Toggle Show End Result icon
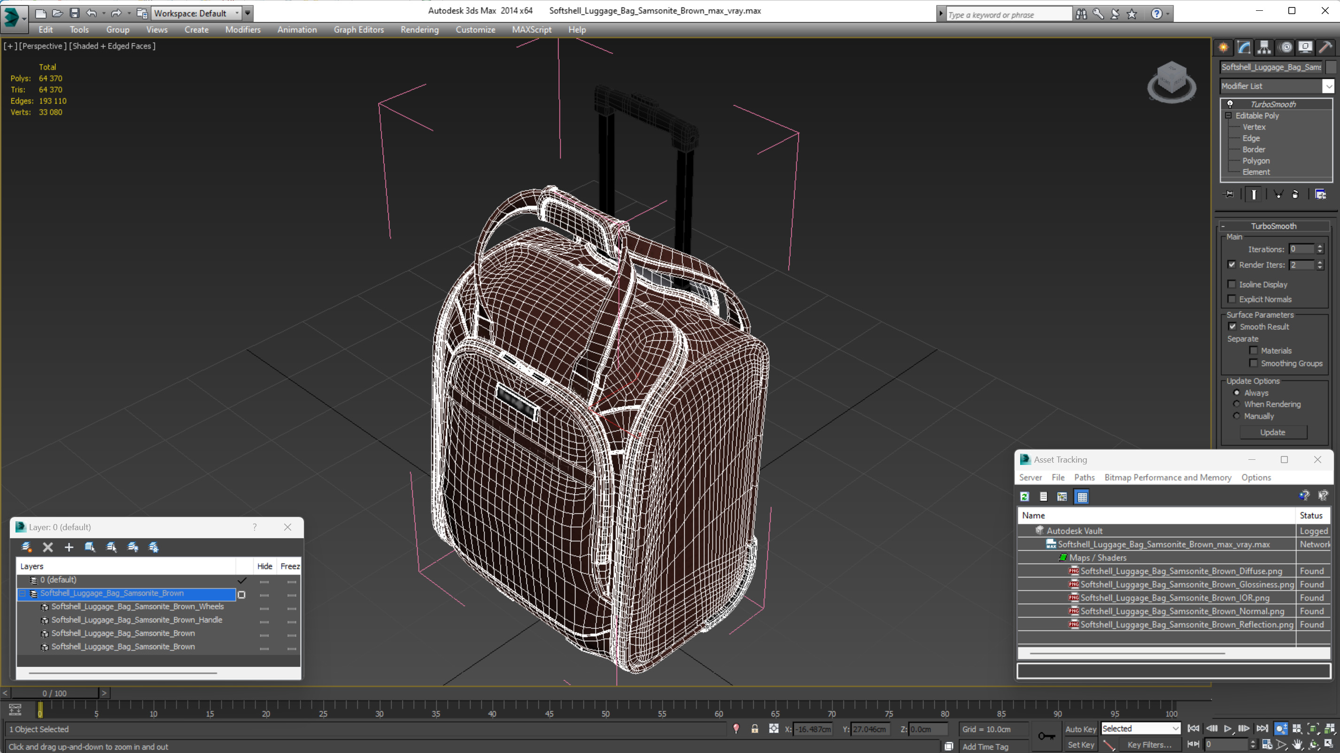This screenshot has width=1340, height=753. point(1254,194)
